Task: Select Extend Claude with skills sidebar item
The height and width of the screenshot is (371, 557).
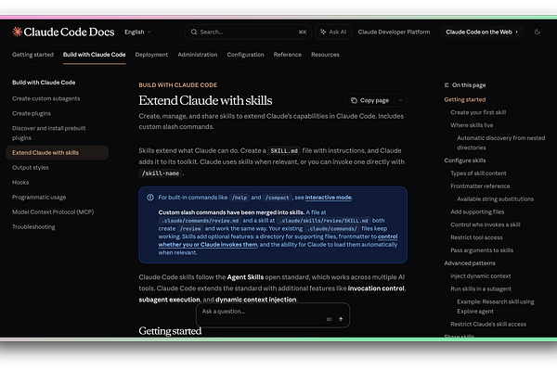Action: 58,153
